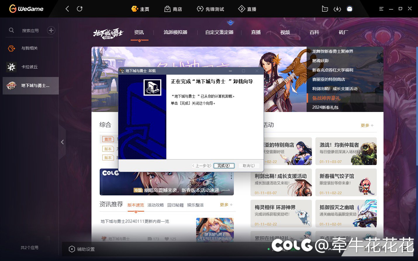Switch to the 娱乐整活 news tab
The height and width of the screenshot is (261, 418).
195,205
